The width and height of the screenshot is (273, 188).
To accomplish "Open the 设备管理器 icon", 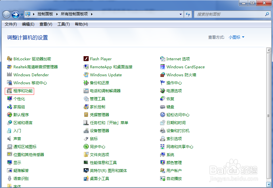I will [86, 131].
